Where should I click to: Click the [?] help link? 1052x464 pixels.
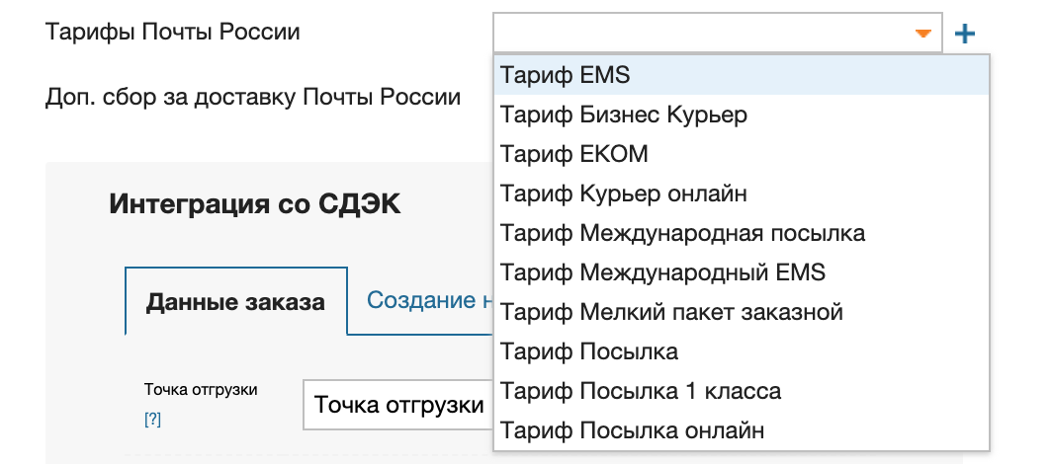152,419
